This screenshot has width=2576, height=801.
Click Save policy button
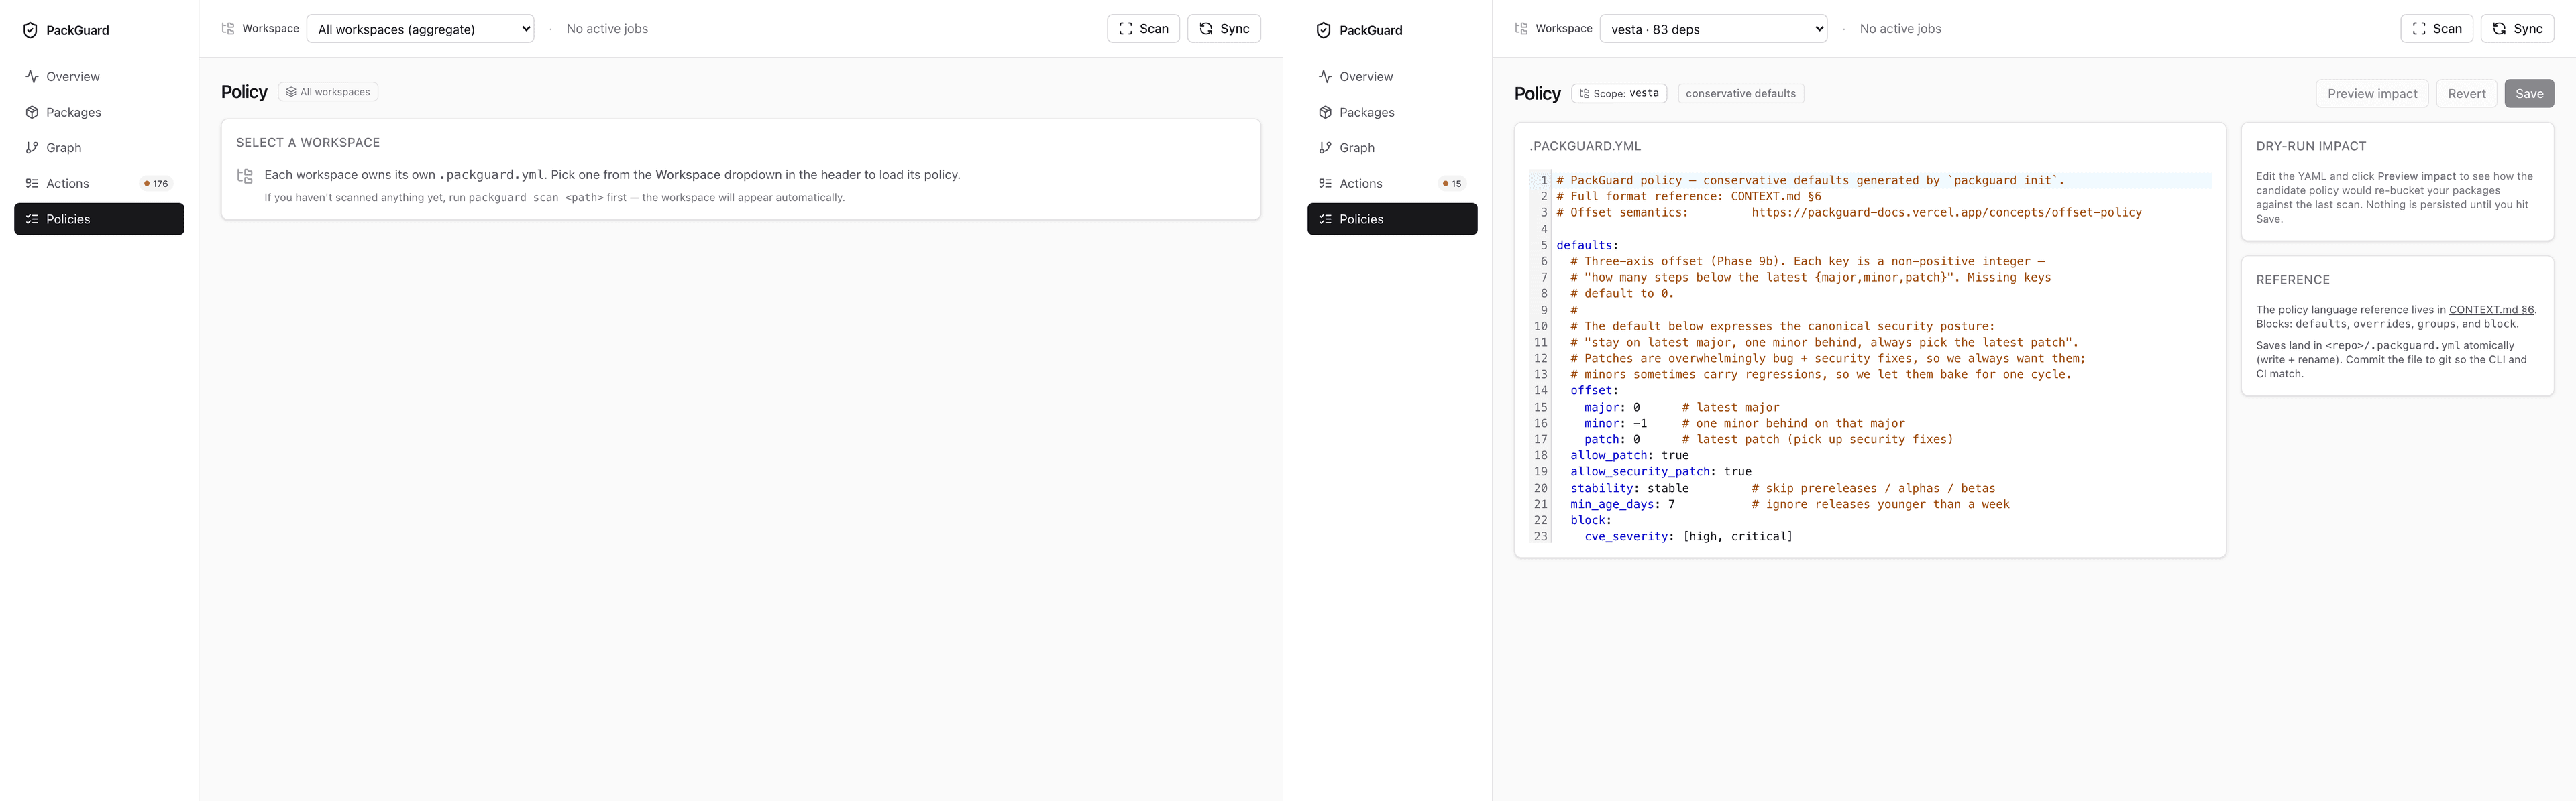(2529, 93)
